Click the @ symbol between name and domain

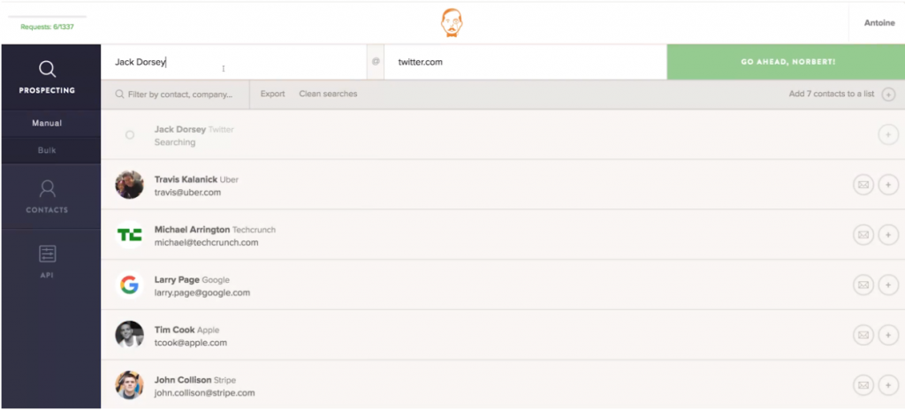[x=376, y=62]
